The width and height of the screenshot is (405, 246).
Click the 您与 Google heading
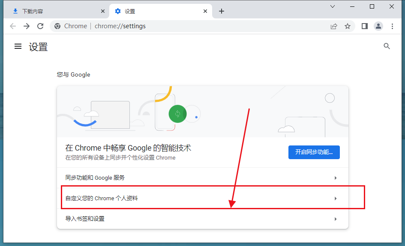tap(74, 74)
